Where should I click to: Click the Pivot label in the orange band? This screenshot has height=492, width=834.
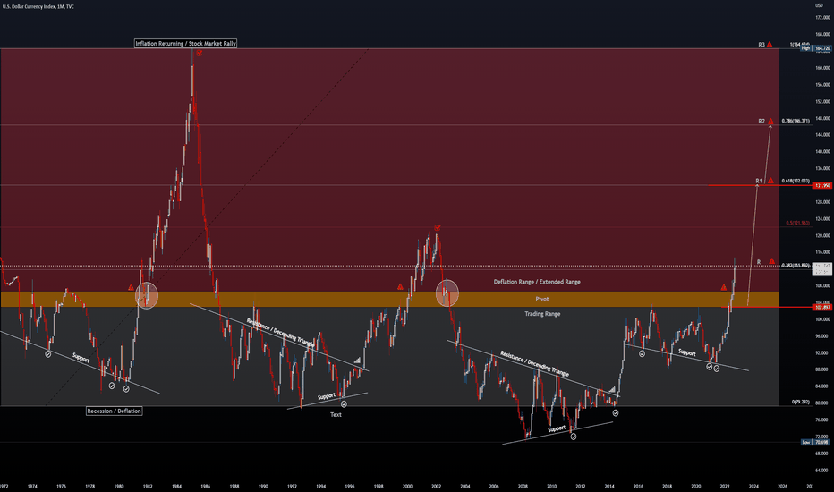(542, 299)
